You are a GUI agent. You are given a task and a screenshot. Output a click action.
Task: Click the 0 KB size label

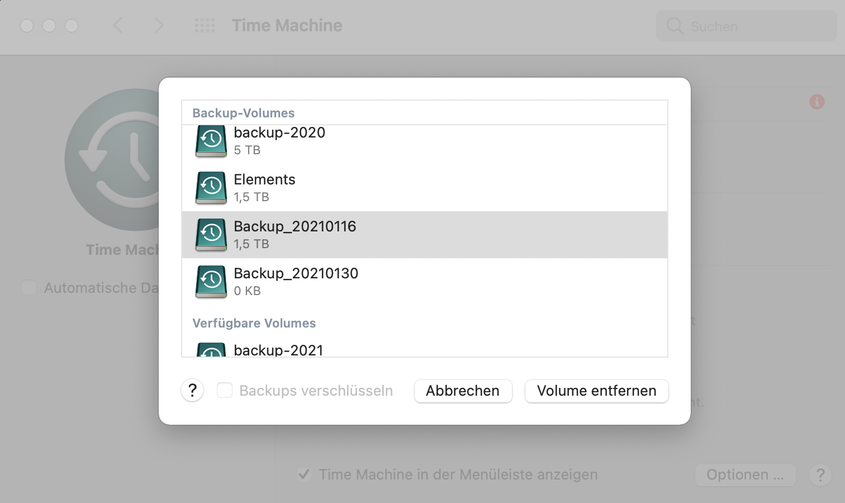coord(247,291)
